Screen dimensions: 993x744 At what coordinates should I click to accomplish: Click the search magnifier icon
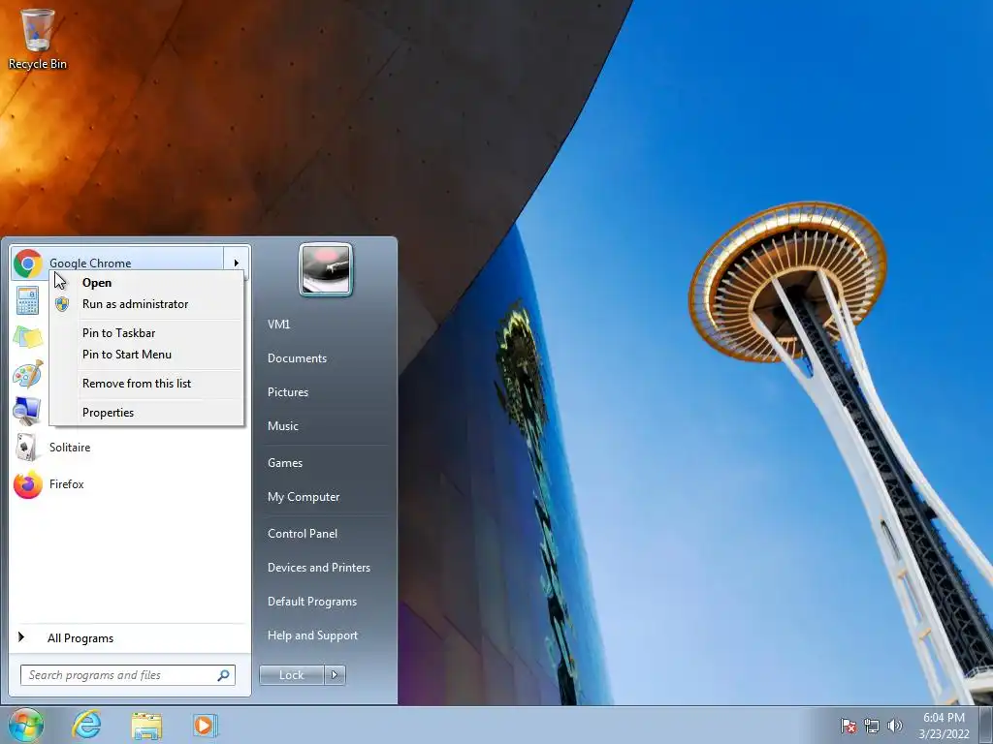[224, 675]
